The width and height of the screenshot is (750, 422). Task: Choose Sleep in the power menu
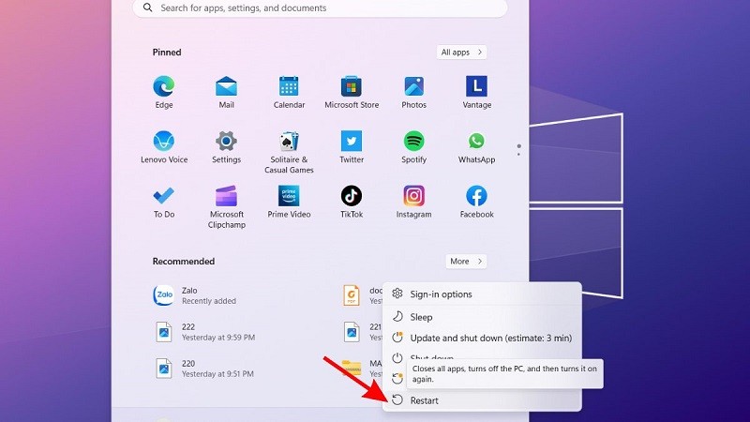click(421, 317)
